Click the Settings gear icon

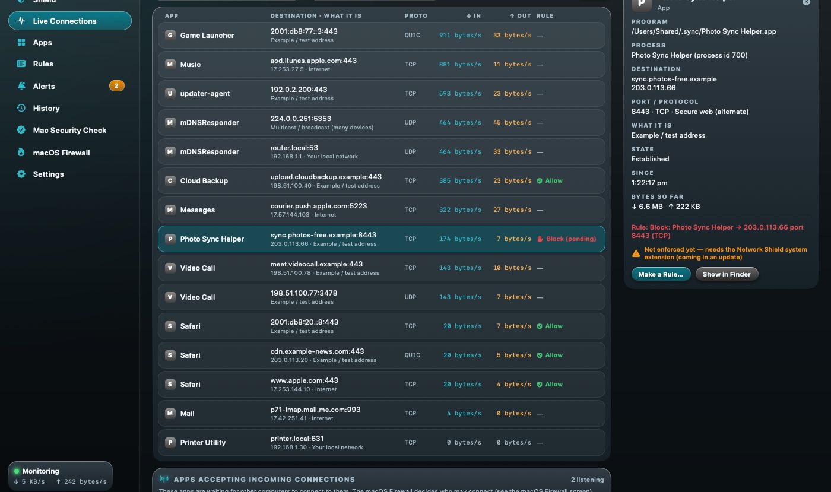21,174
